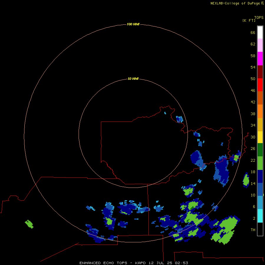Screen dimensions: 265x265
Task: Click the ENHANCED ECHO TOPS caption
Action: pos(103,263)
